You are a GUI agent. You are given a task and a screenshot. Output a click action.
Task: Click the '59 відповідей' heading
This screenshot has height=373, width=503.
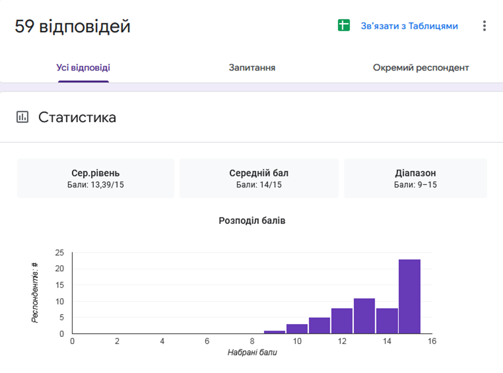[x=72, y=26]
